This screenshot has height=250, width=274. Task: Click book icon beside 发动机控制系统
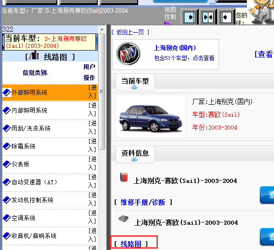7,200
